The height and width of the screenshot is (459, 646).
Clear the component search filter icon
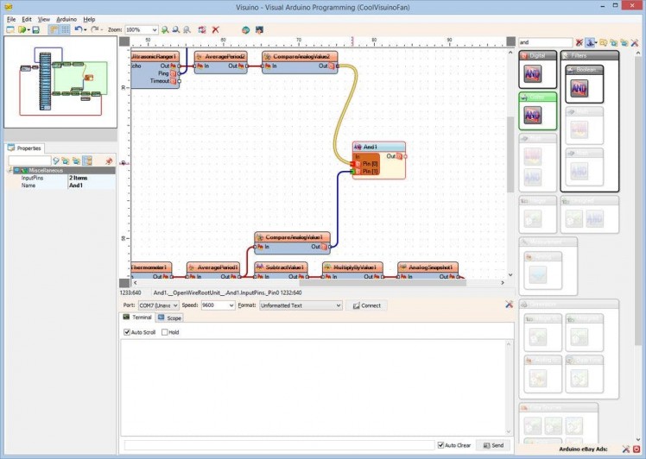tap(579, 41)
